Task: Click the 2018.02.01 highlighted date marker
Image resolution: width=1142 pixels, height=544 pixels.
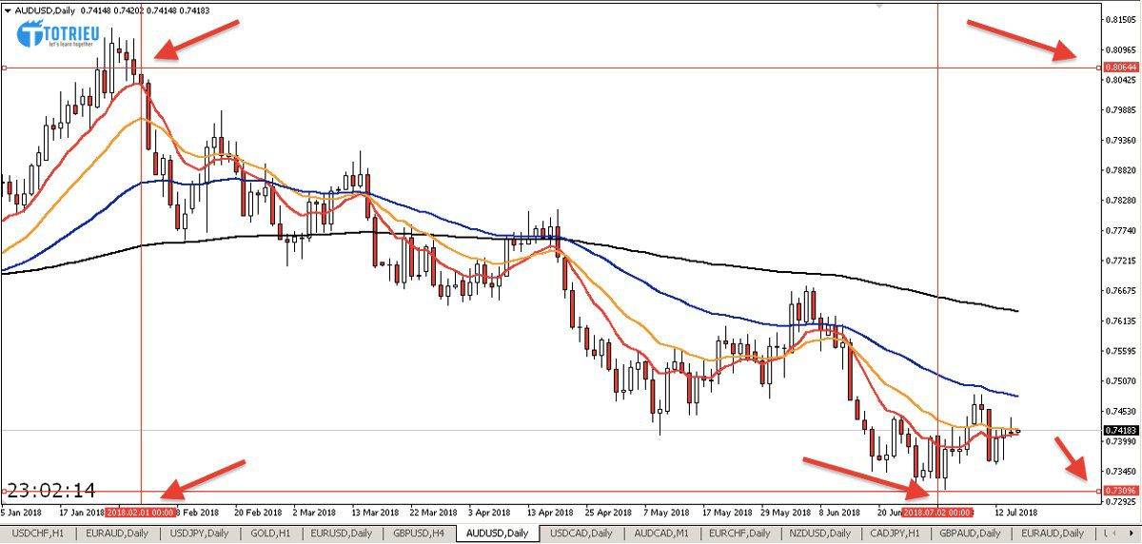Action: 141,511
